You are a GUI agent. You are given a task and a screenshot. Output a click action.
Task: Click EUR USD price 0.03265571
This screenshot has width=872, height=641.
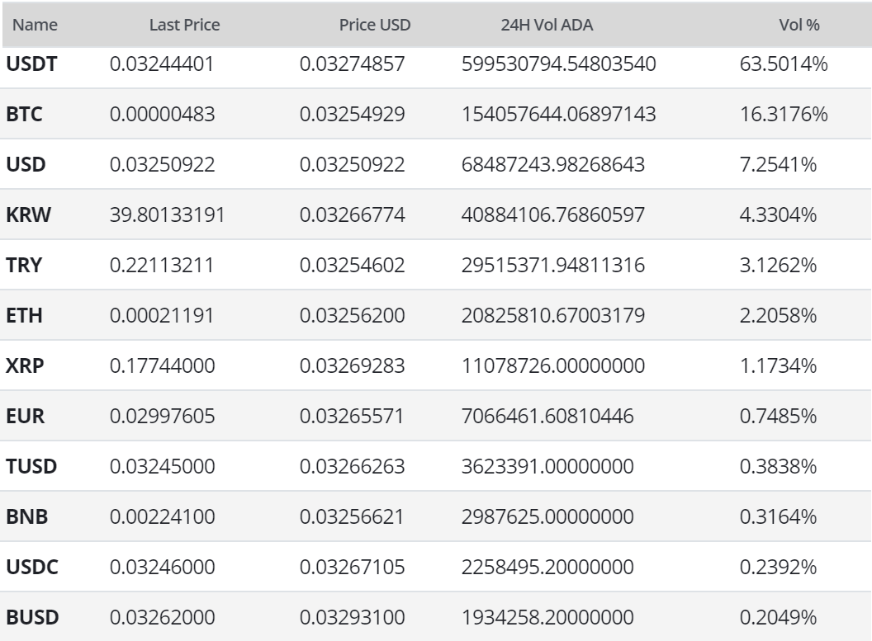(352, 416)
